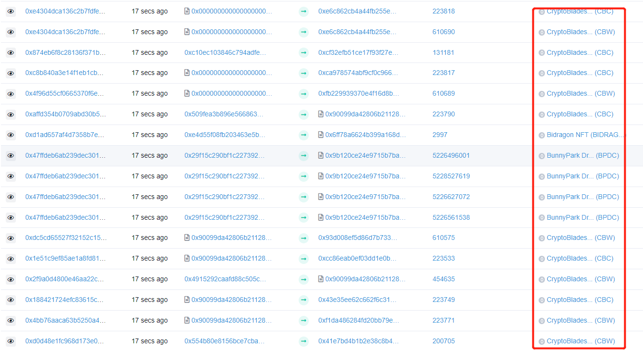This screenshot has height=351, width=643.
Task: Open recipient address 0xf1da486284fd20bb79e
Action: pos(359,321)
